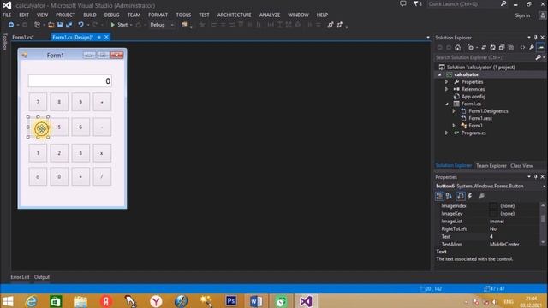Open the ARCHITECTURE menu
548x308 pixels.
coord(234,15)
